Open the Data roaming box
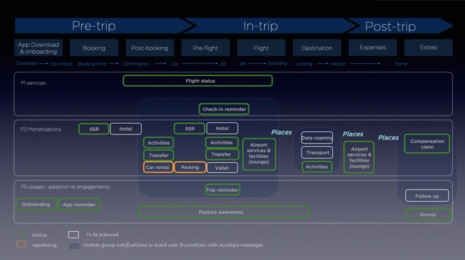The height and width of the screenshot is (260, 465). pos(317,138)
